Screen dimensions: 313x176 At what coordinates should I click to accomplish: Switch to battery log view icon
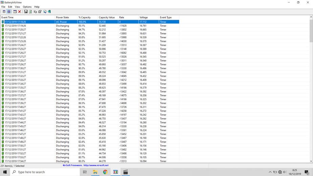(9, 12)
